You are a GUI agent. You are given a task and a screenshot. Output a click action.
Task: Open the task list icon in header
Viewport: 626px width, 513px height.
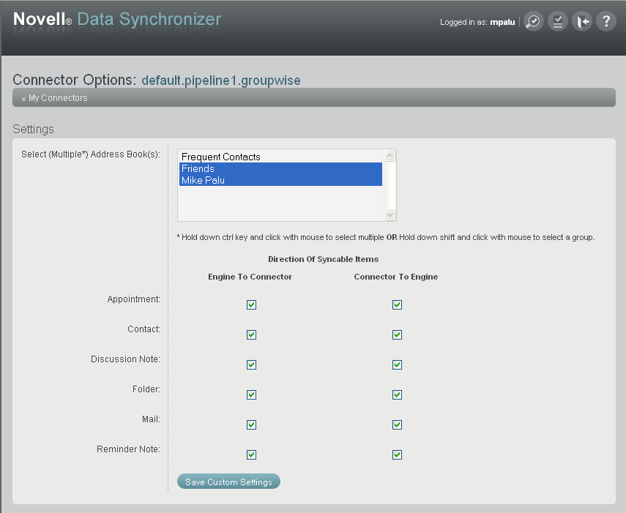[x=557, y=21]
